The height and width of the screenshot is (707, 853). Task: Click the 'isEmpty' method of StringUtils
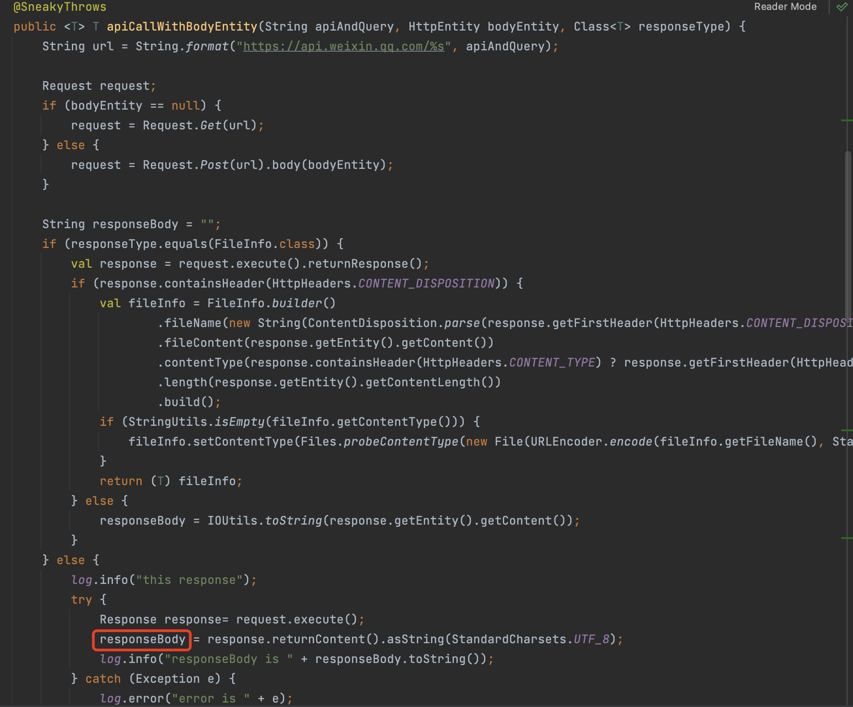pyautogui.click(x=239, y=422)
